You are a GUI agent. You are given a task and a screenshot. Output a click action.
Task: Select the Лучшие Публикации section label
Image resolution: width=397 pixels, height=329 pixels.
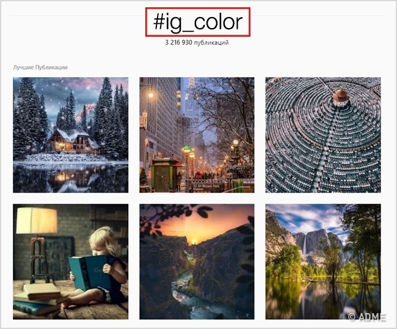click(40, 67)
